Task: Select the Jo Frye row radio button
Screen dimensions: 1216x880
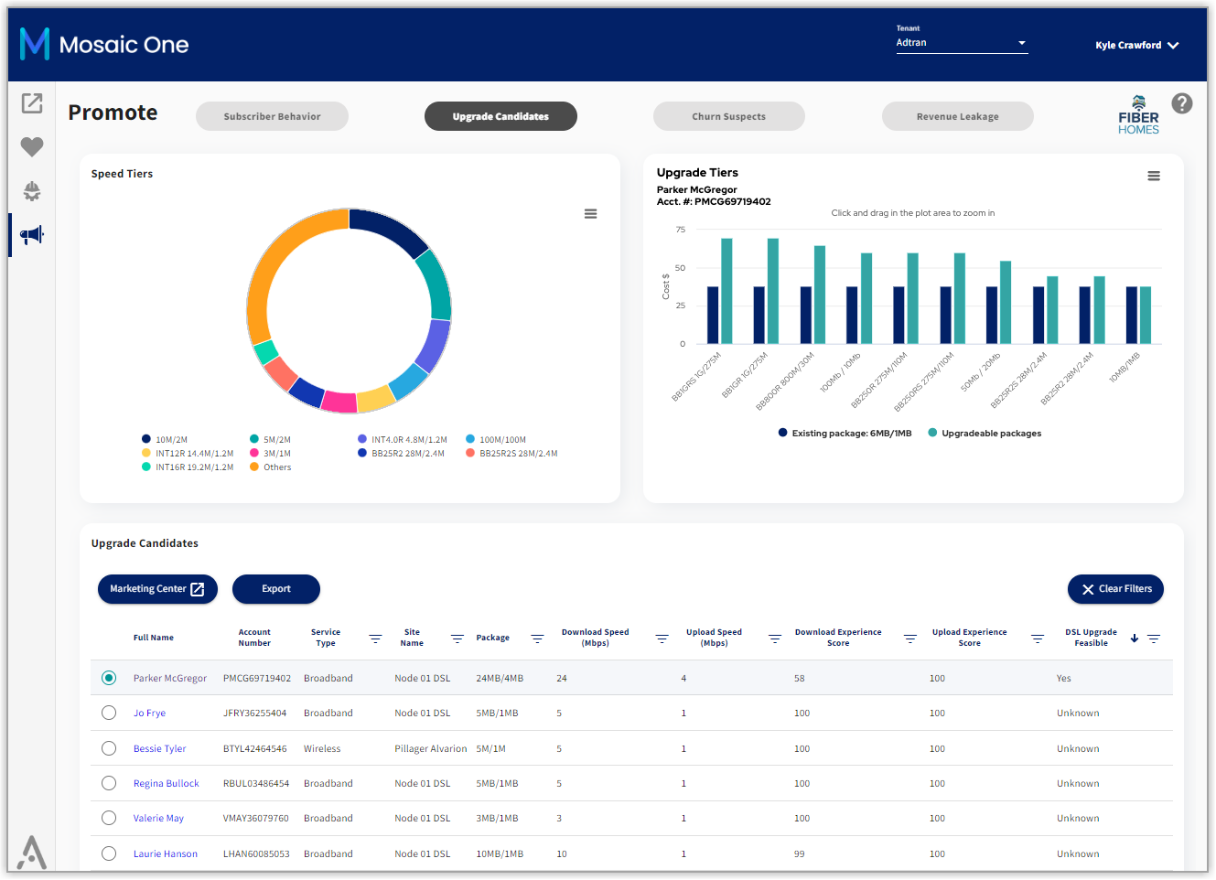Action: pyautogui.click(x=109, y=713)
